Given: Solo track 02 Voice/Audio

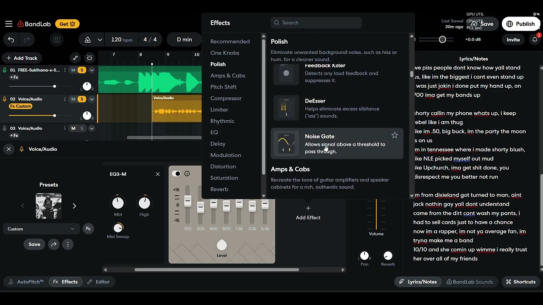Looking at the screenshot, I should 82,99.
